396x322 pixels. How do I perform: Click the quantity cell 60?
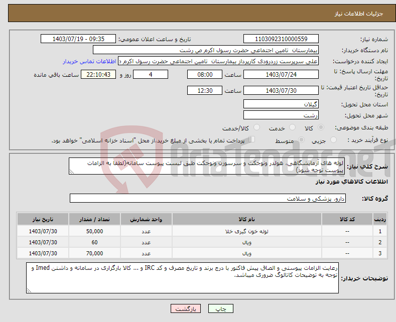pos(94,242)
